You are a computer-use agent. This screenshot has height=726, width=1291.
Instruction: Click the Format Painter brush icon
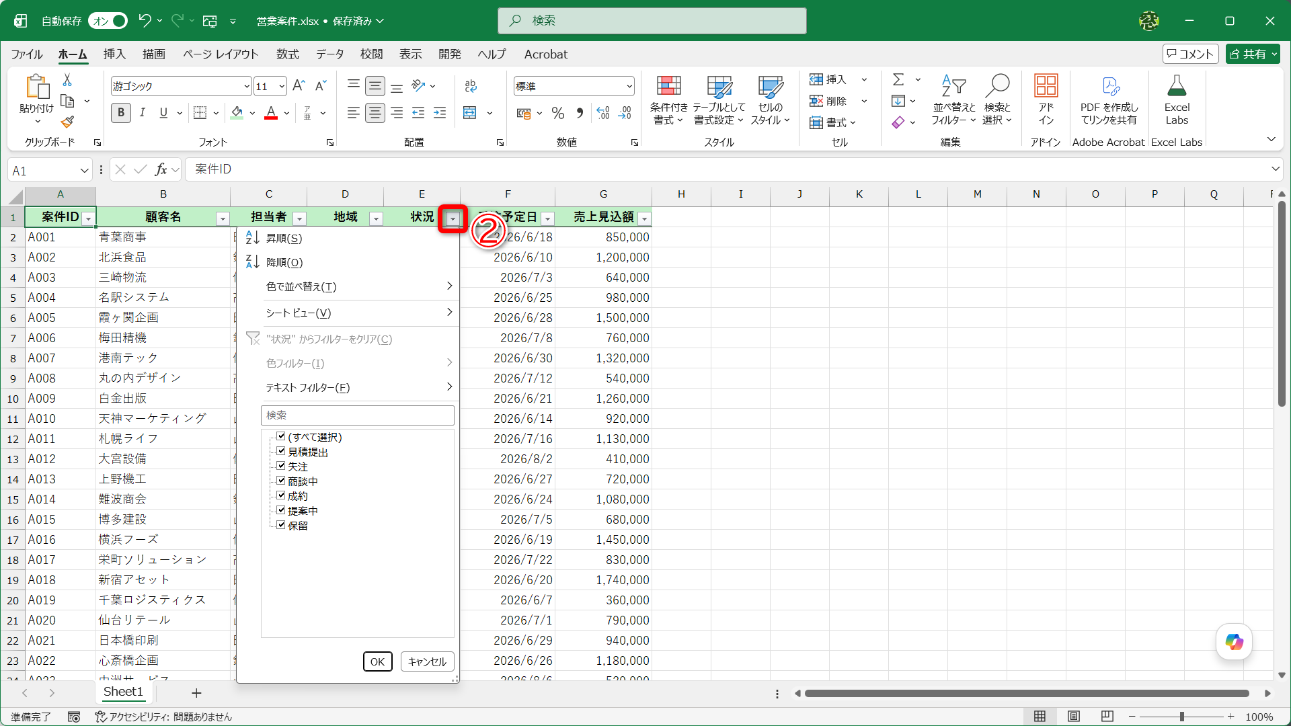[67, 122]
